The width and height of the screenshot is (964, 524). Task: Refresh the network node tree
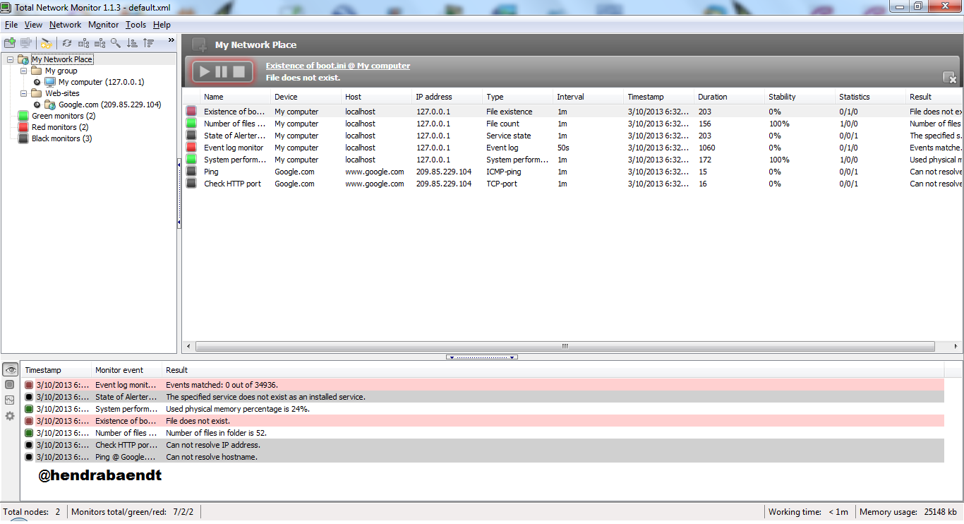66,43
